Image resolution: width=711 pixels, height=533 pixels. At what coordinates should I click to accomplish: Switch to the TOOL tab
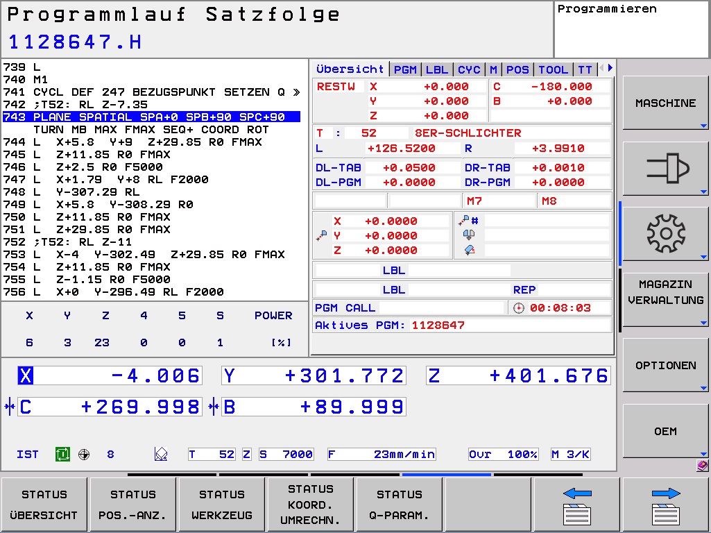click(x=554, y=69)
